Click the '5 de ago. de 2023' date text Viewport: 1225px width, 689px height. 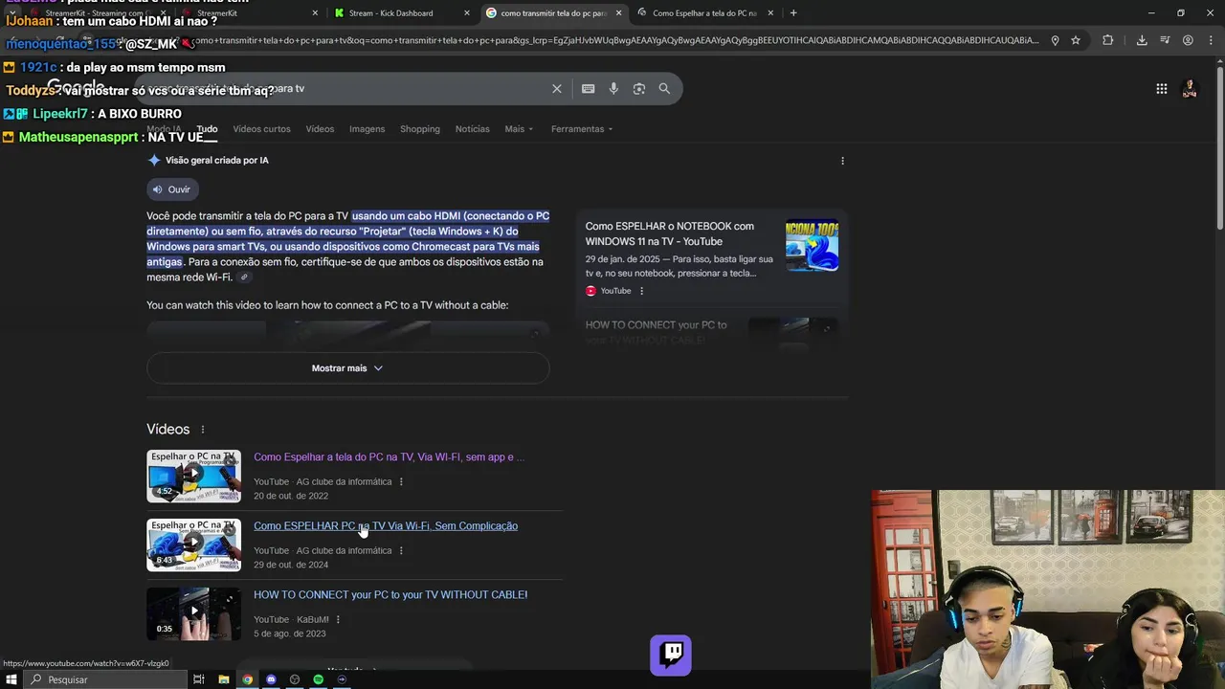click(290, 633)
